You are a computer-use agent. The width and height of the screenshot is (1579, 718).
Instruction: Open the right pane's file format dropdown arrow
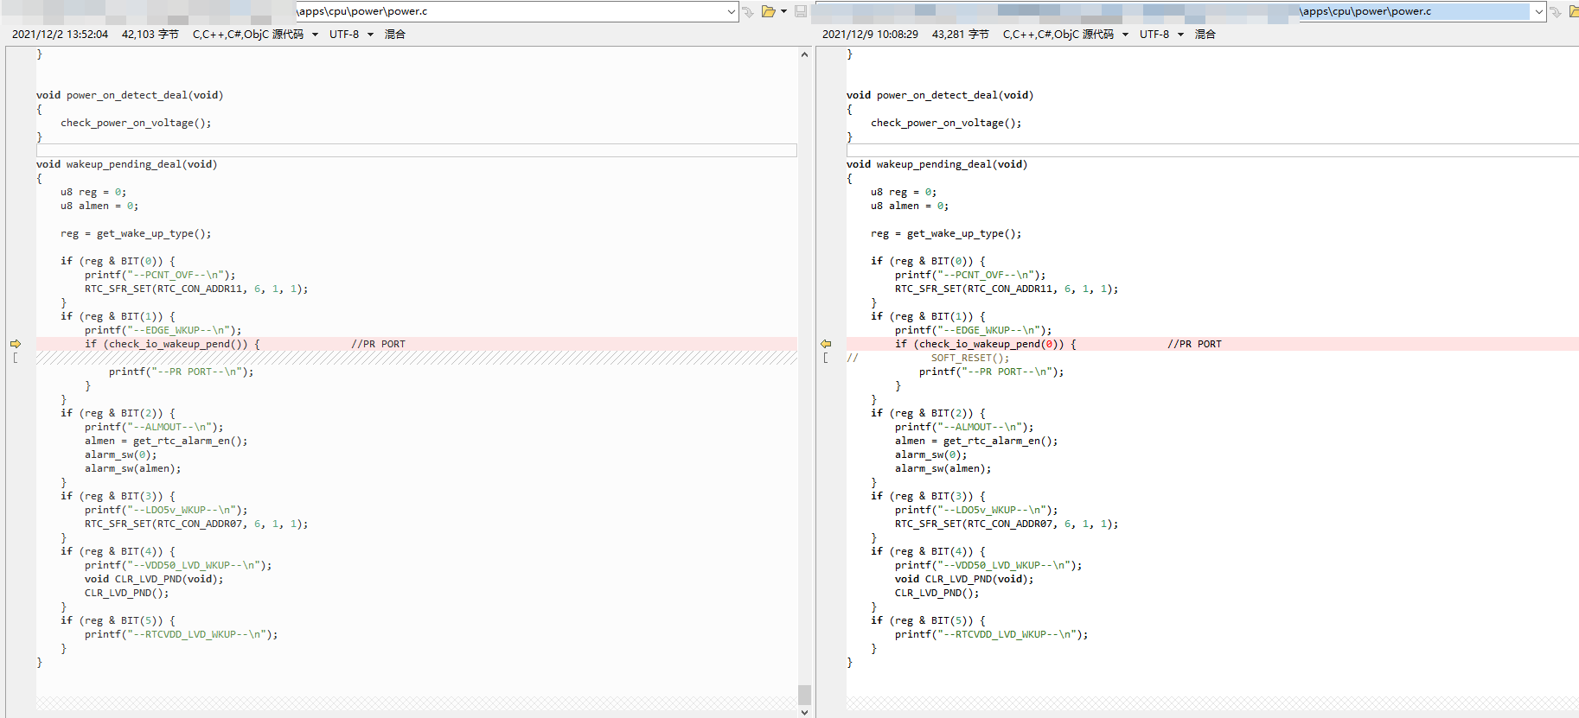click(1125, 35)
